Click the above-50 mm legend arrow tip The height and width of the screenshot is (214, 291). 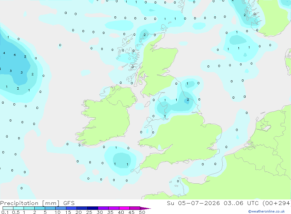point(145,208)
